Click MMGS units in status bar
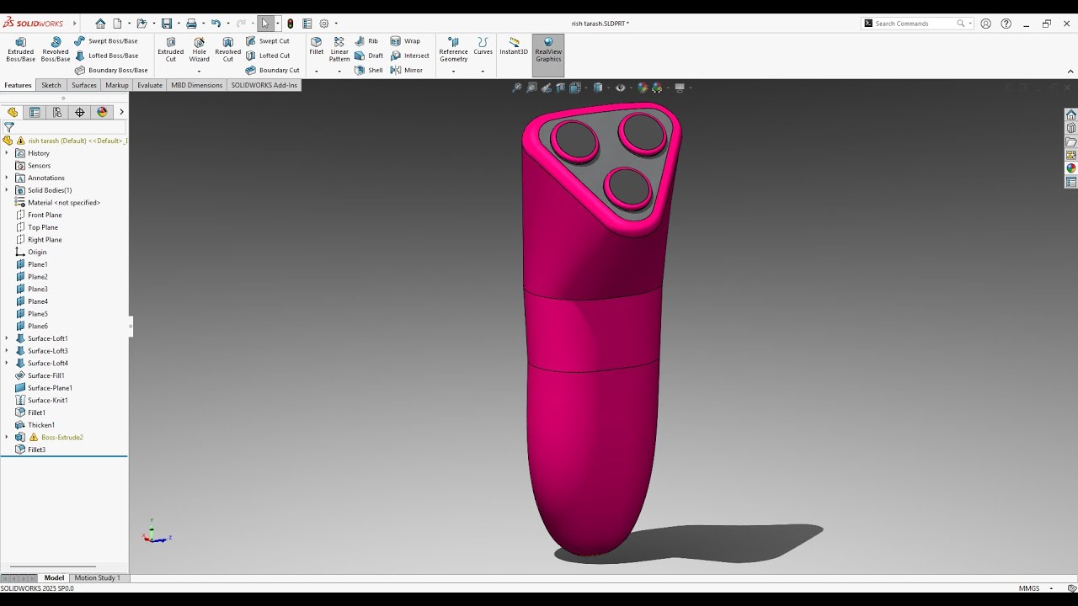This screenshot has width=1078, height=606. (1029, 588)
